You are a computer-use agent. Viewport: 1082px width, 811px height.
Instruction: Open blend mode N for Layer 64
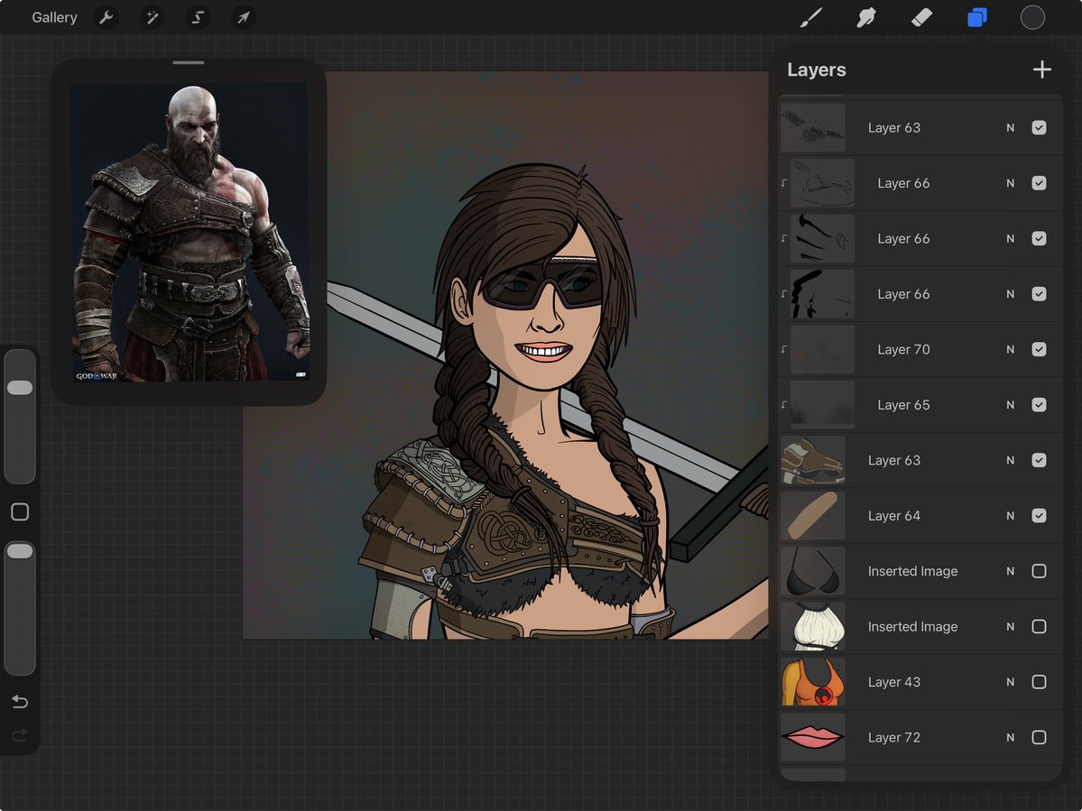coord(1010,516)
